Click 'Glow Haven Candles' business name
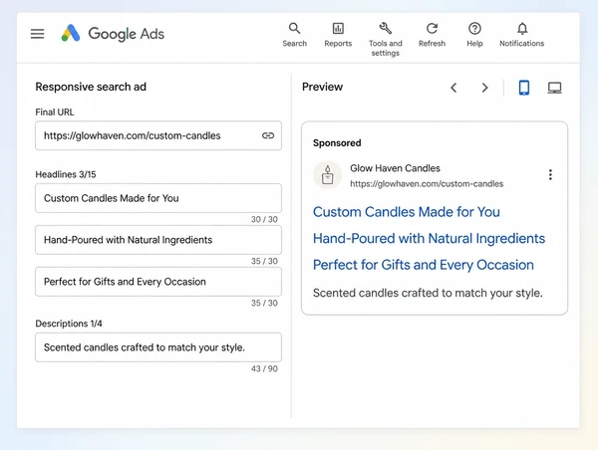598x450 pixels. [x=395, y=168]
